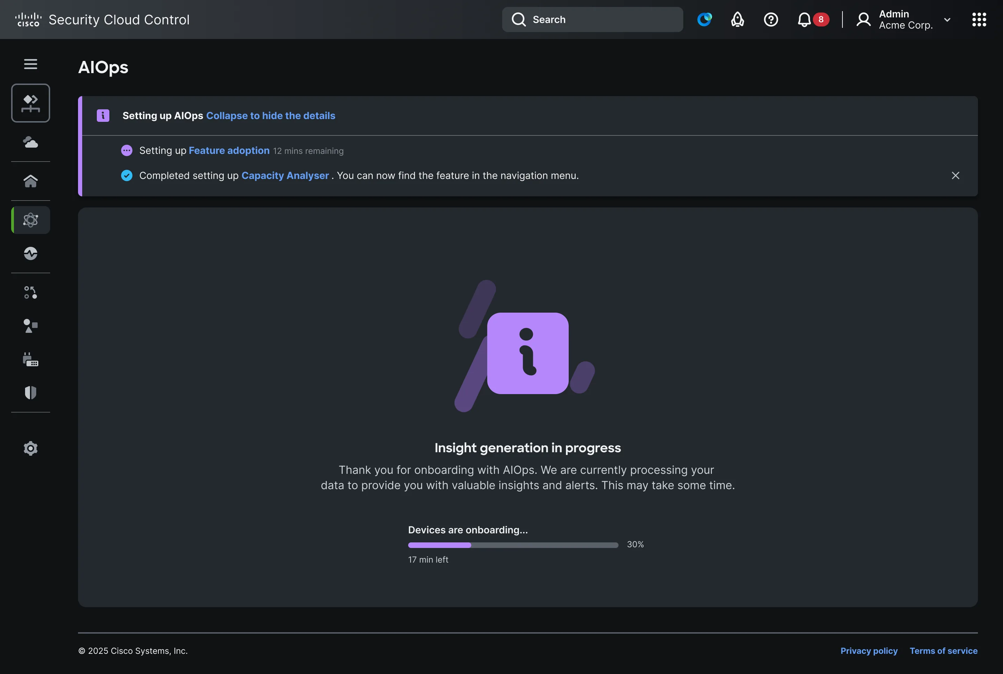The width and height of the screenshot is (1003, 674).
Task: Click the Feature adoption in-progress status icon
Action: click(x=127, y=150)
